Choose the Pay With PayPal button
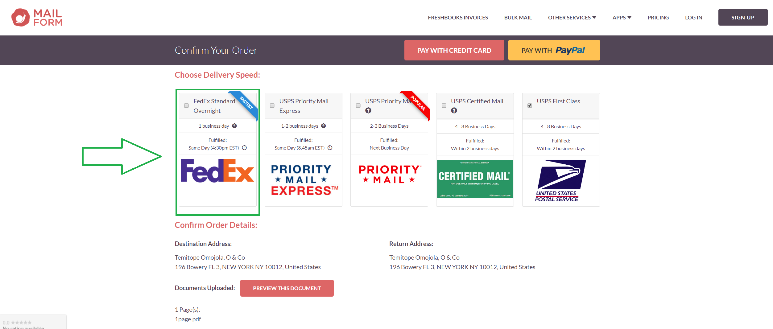 click(554, 50)
